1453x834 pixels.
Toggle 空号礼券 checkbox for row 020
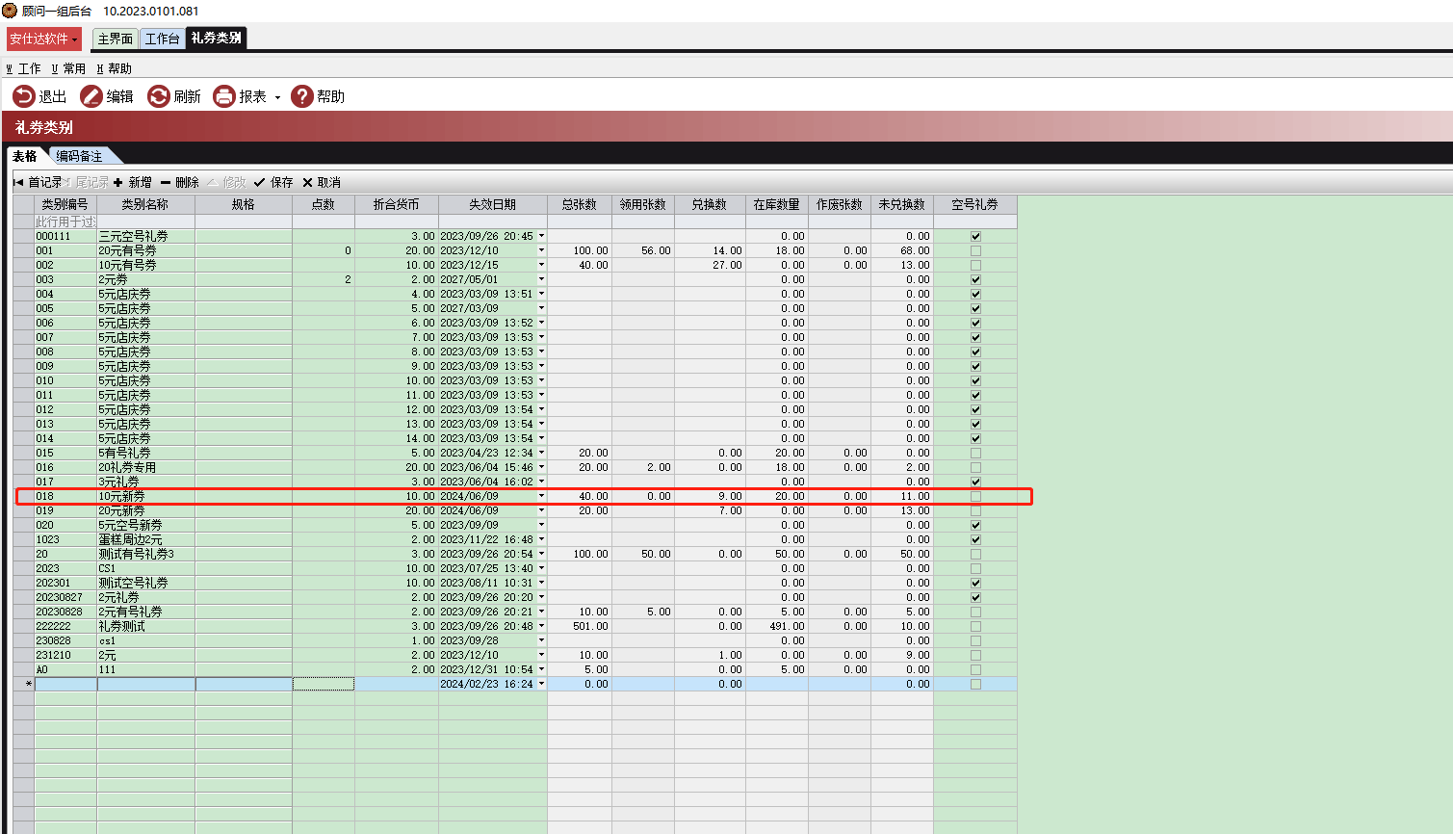point(975,525)
